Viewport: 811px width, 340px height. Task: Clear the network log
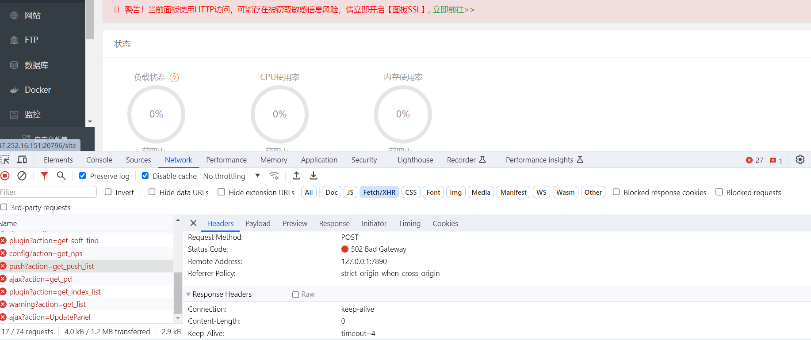pos(22,176)
